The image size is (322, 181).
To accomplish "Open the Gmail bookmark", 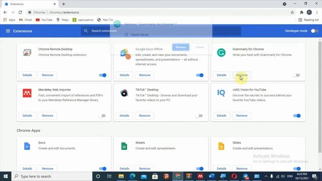I will (26, 20).
